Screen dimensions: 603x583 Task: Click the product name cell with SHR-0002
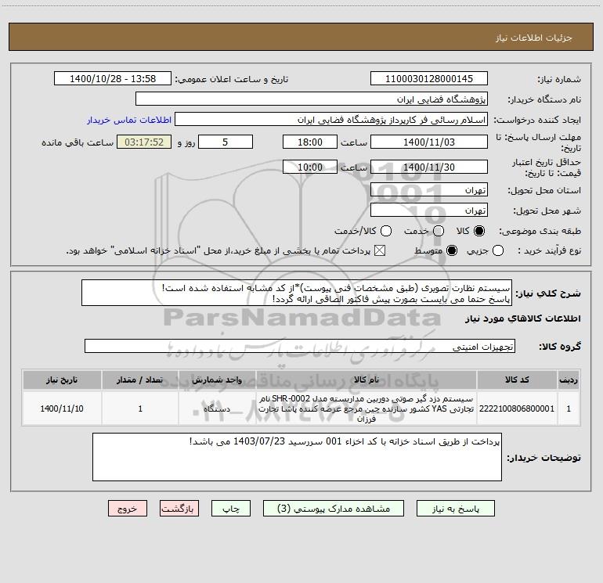(x=366, y=408)
